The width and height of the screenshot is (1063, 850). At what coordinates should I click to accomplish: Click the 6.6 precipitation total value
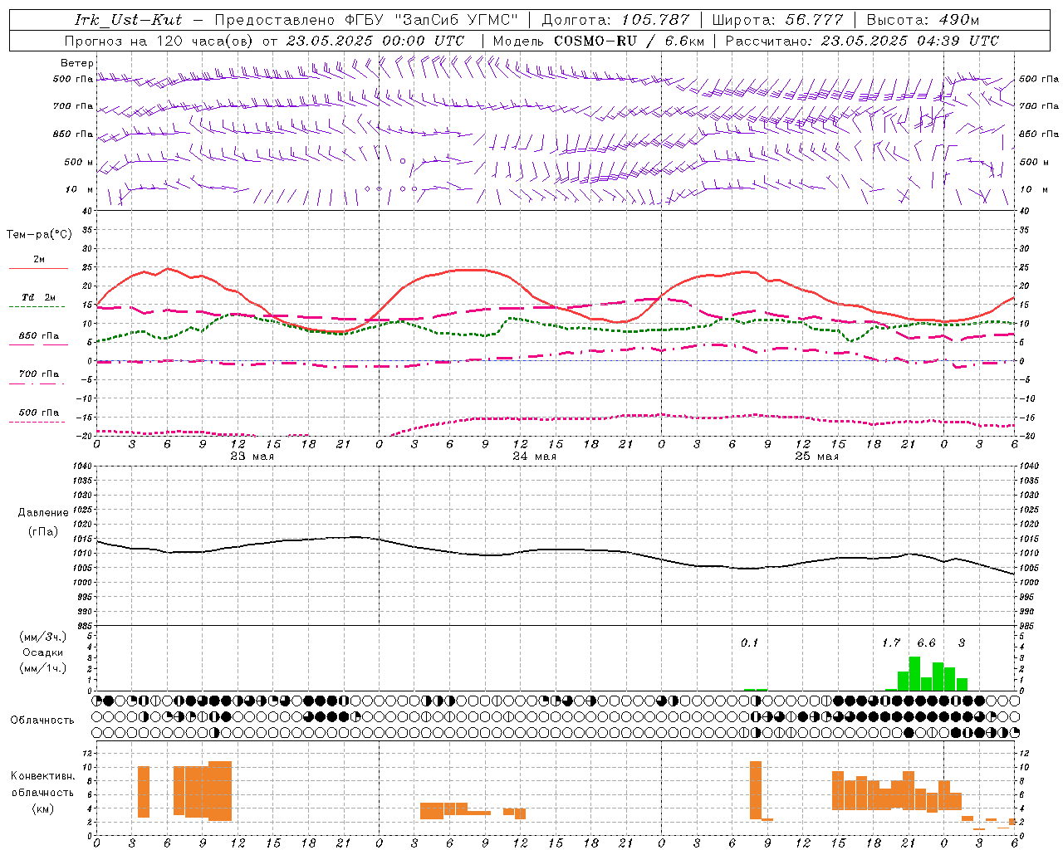pos(926,642)
